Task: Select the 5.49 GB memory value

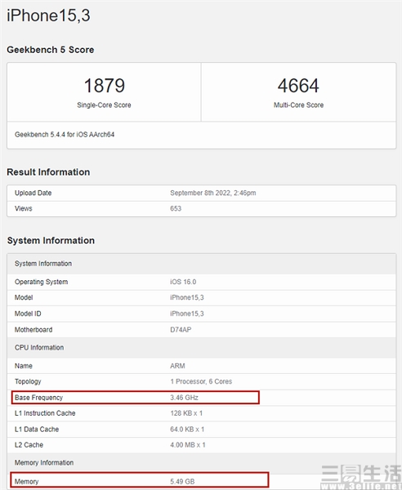Action: click(182, 482)
